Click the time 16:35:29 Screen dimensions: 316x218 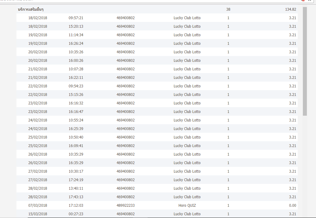click(76, 163)
